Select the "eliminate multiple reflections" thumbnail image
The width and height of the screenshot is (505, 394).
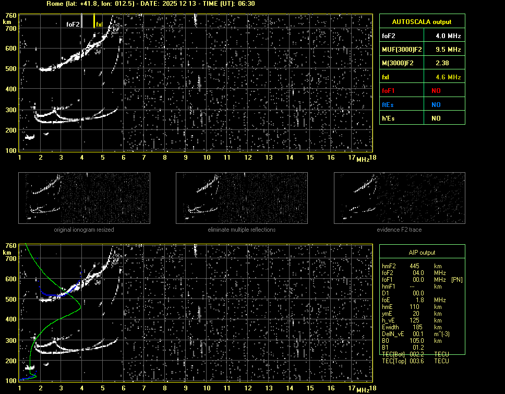(242, 199)
